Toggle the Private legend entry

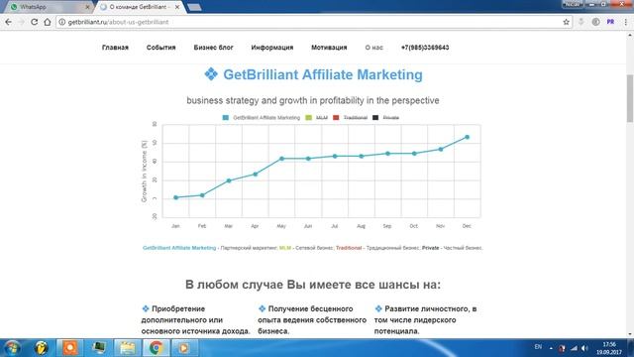pos(385,117)
